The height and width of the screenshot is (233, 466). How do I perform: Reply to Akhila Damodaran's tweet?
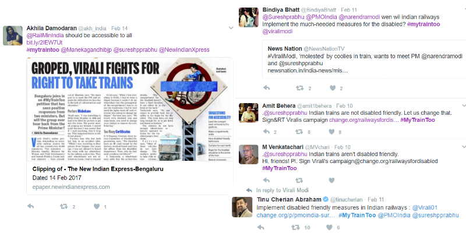(31, 206)
